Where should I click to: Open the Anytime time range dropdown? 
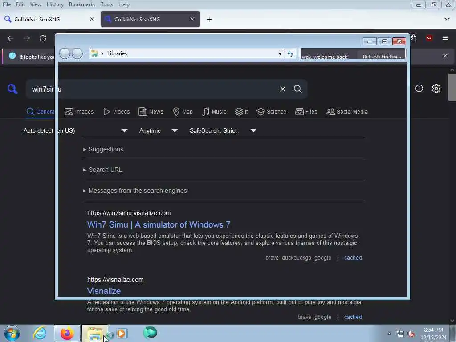[158, 130]
